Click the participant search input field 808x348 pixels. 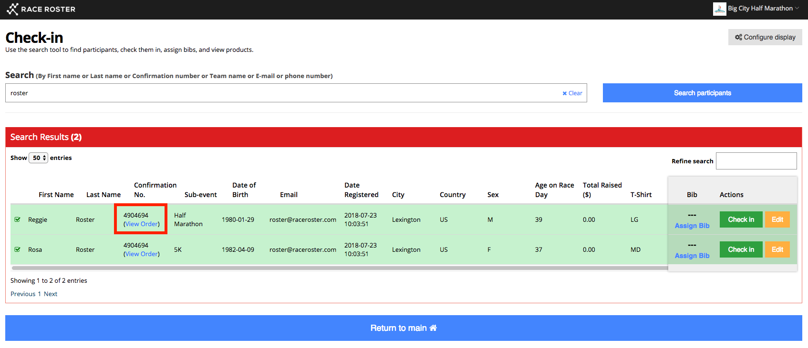point(281,93)
